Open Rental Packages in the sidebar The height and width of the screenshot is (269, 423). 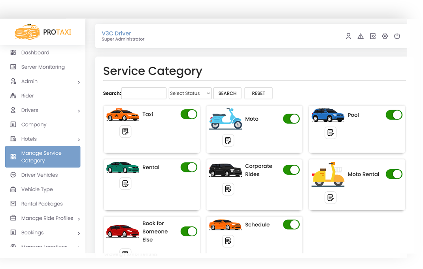pyautogui.click(x=43, y=204)
